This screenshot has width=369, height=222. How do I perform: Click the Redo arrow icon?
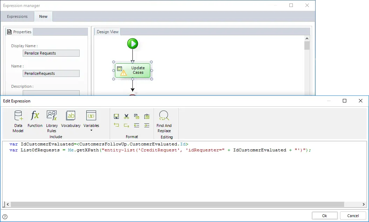point(126,125)
